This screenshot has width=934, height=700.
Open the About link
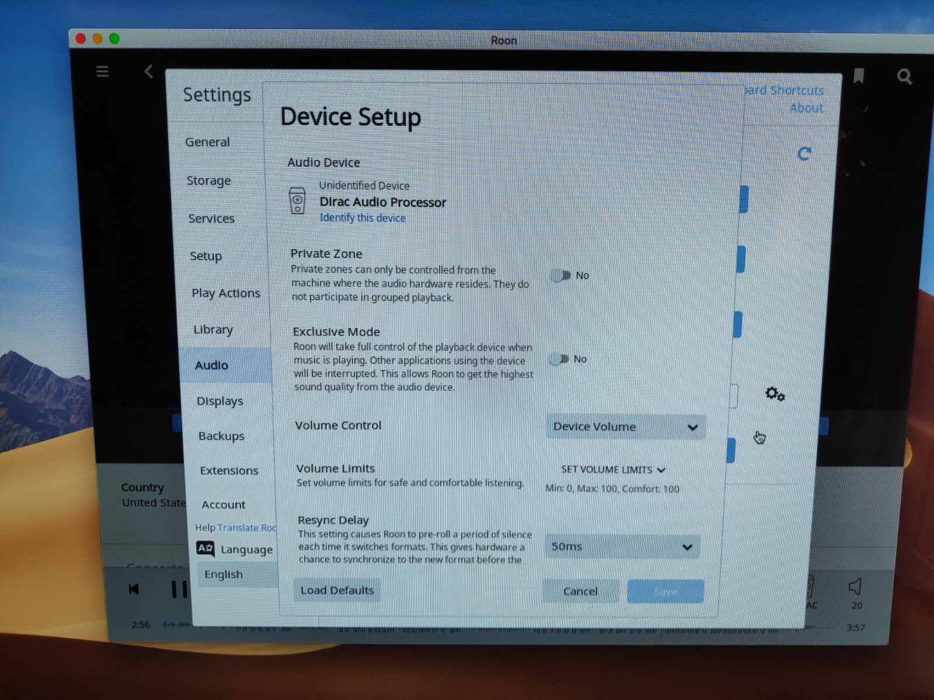(806, 108)
